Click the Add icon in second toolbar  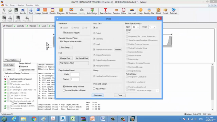4,19
